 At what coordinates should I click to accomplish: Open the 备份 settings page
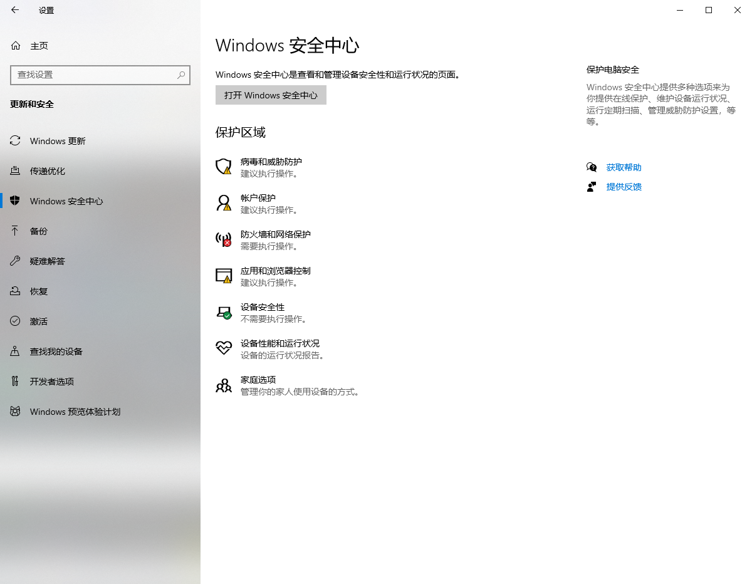(100, 231)
